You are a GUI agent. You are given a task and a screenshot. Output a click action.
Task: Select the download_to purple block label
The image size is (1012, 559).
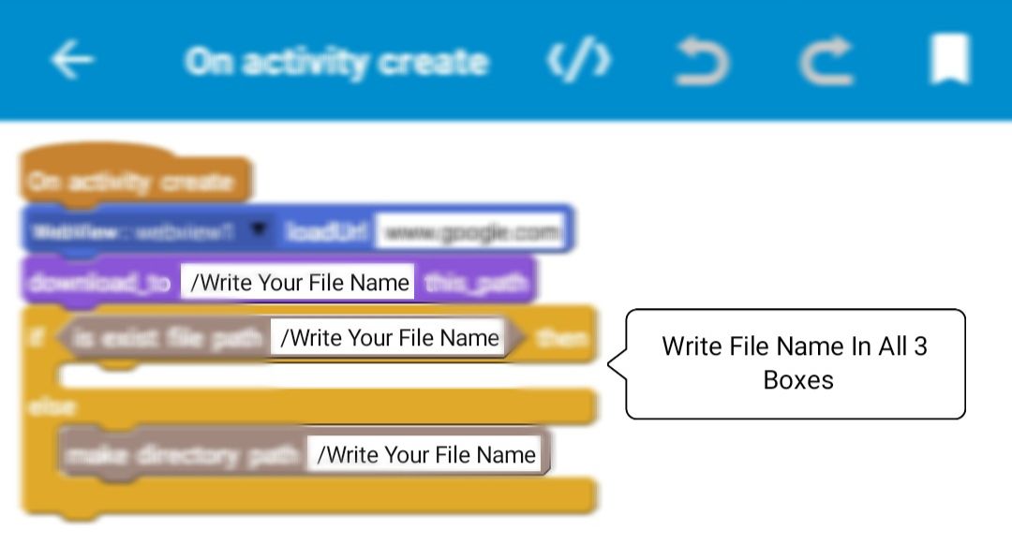click(100, 283)
